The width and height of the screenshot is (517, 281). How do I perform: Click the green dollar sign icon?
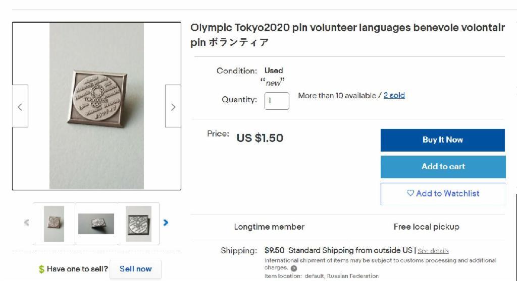tap(41, 269)
